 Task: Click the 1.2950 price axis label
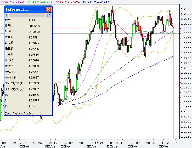pyautogui.click(x=186, y=9)
